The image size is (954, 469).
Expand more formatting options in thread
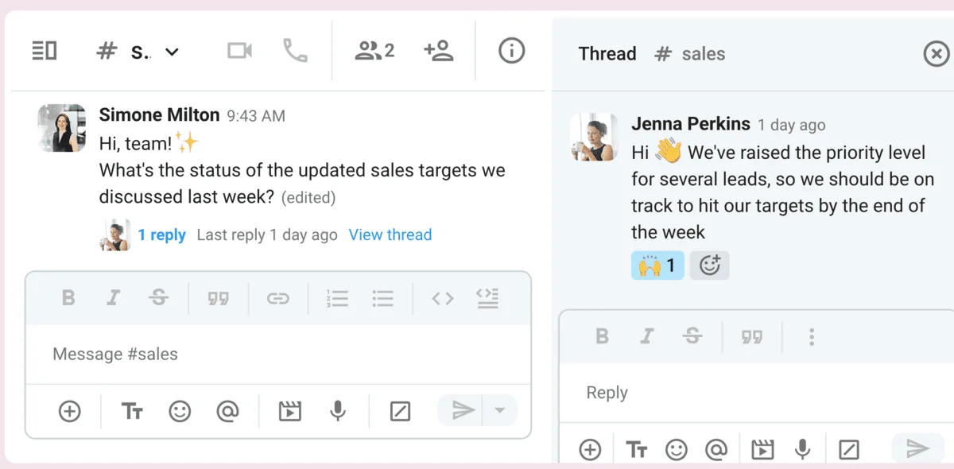point(811,336)
